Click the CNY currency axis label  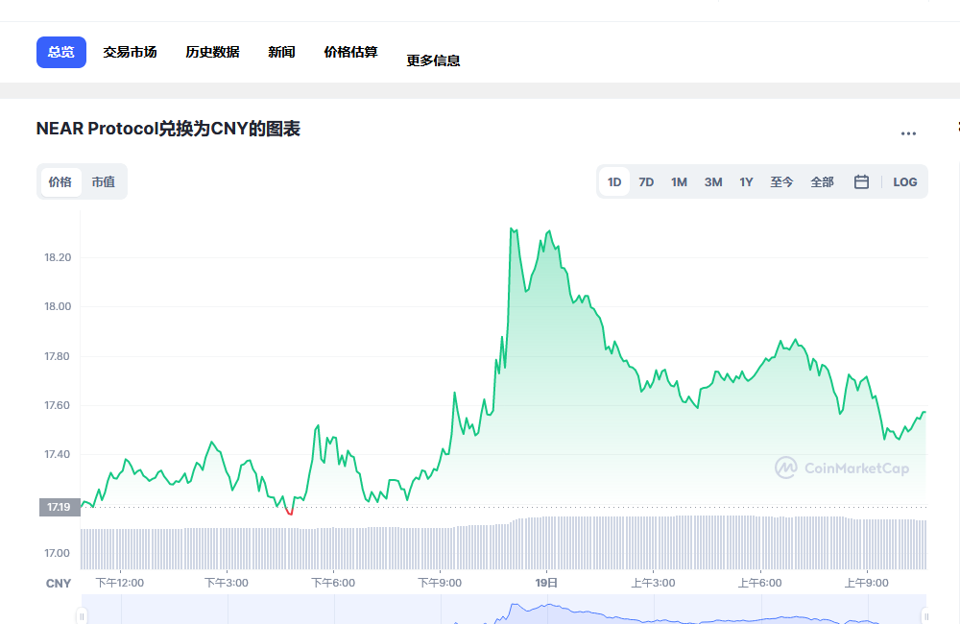tap(59, 584)
